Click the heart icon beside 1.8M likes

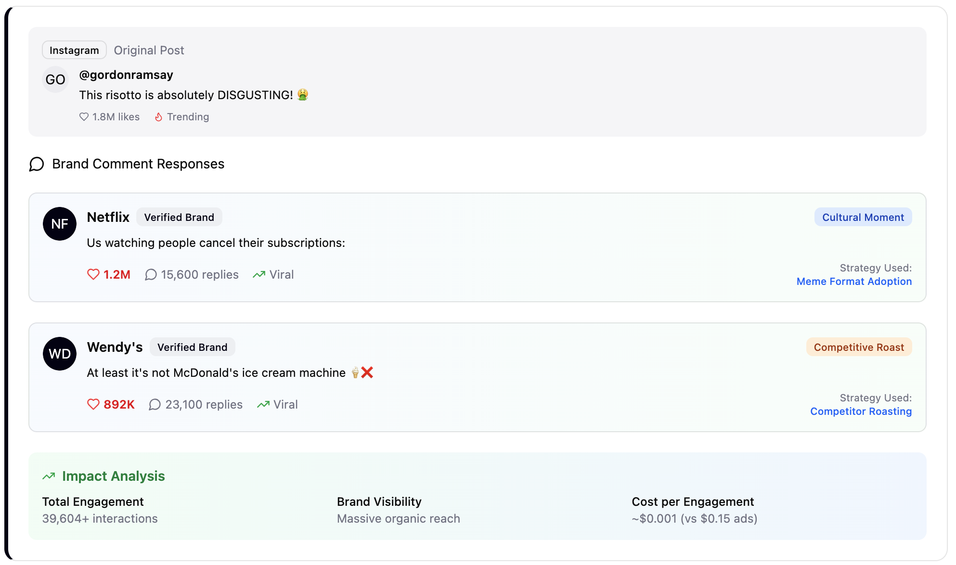tap(84, 117)
